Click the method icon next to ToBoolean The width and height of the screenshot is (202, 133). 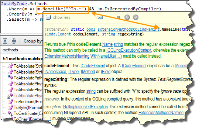coord(10,102)
